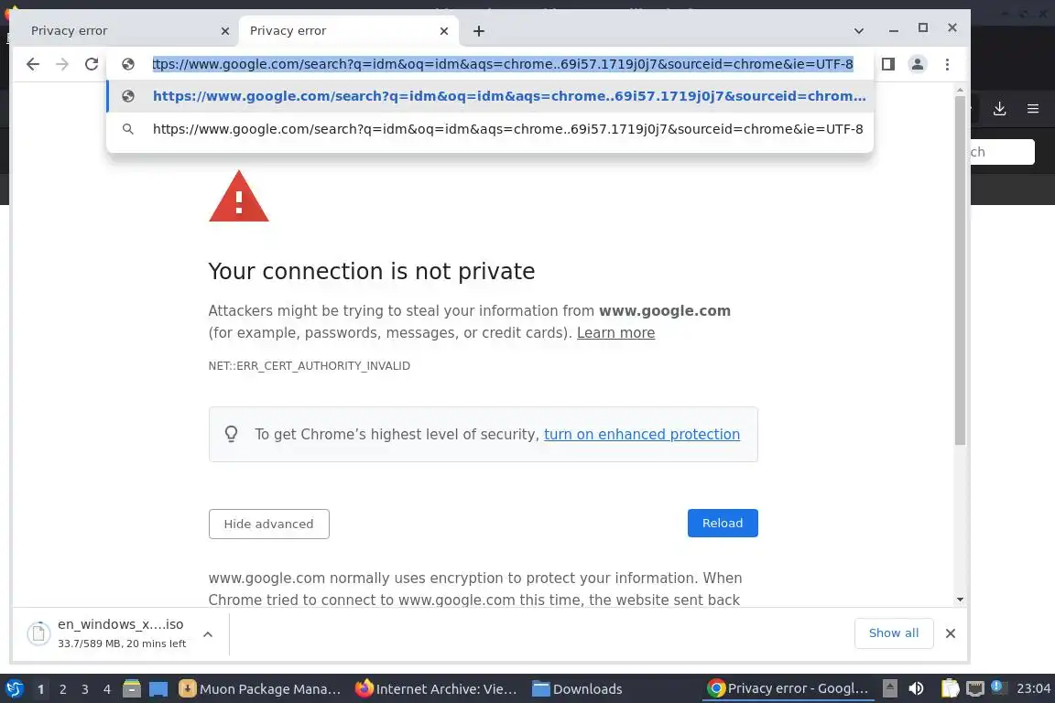Click the ISO file download icon
The height and width of the screenshot is (703, 1055).
[x=38, y=633]
